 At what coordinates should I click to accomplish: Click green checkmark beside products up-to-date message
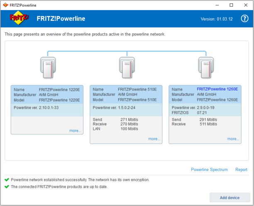[7, 186]
